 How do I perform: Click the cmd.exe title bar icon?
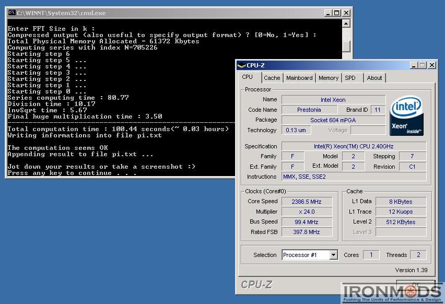11,13
